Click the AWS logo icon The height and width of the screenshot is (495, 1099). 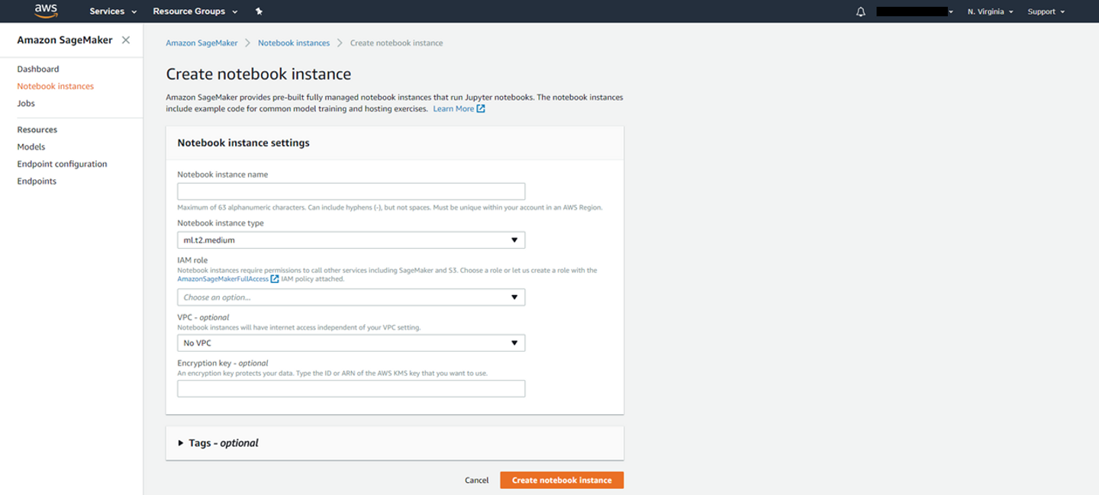click(46, 11)
